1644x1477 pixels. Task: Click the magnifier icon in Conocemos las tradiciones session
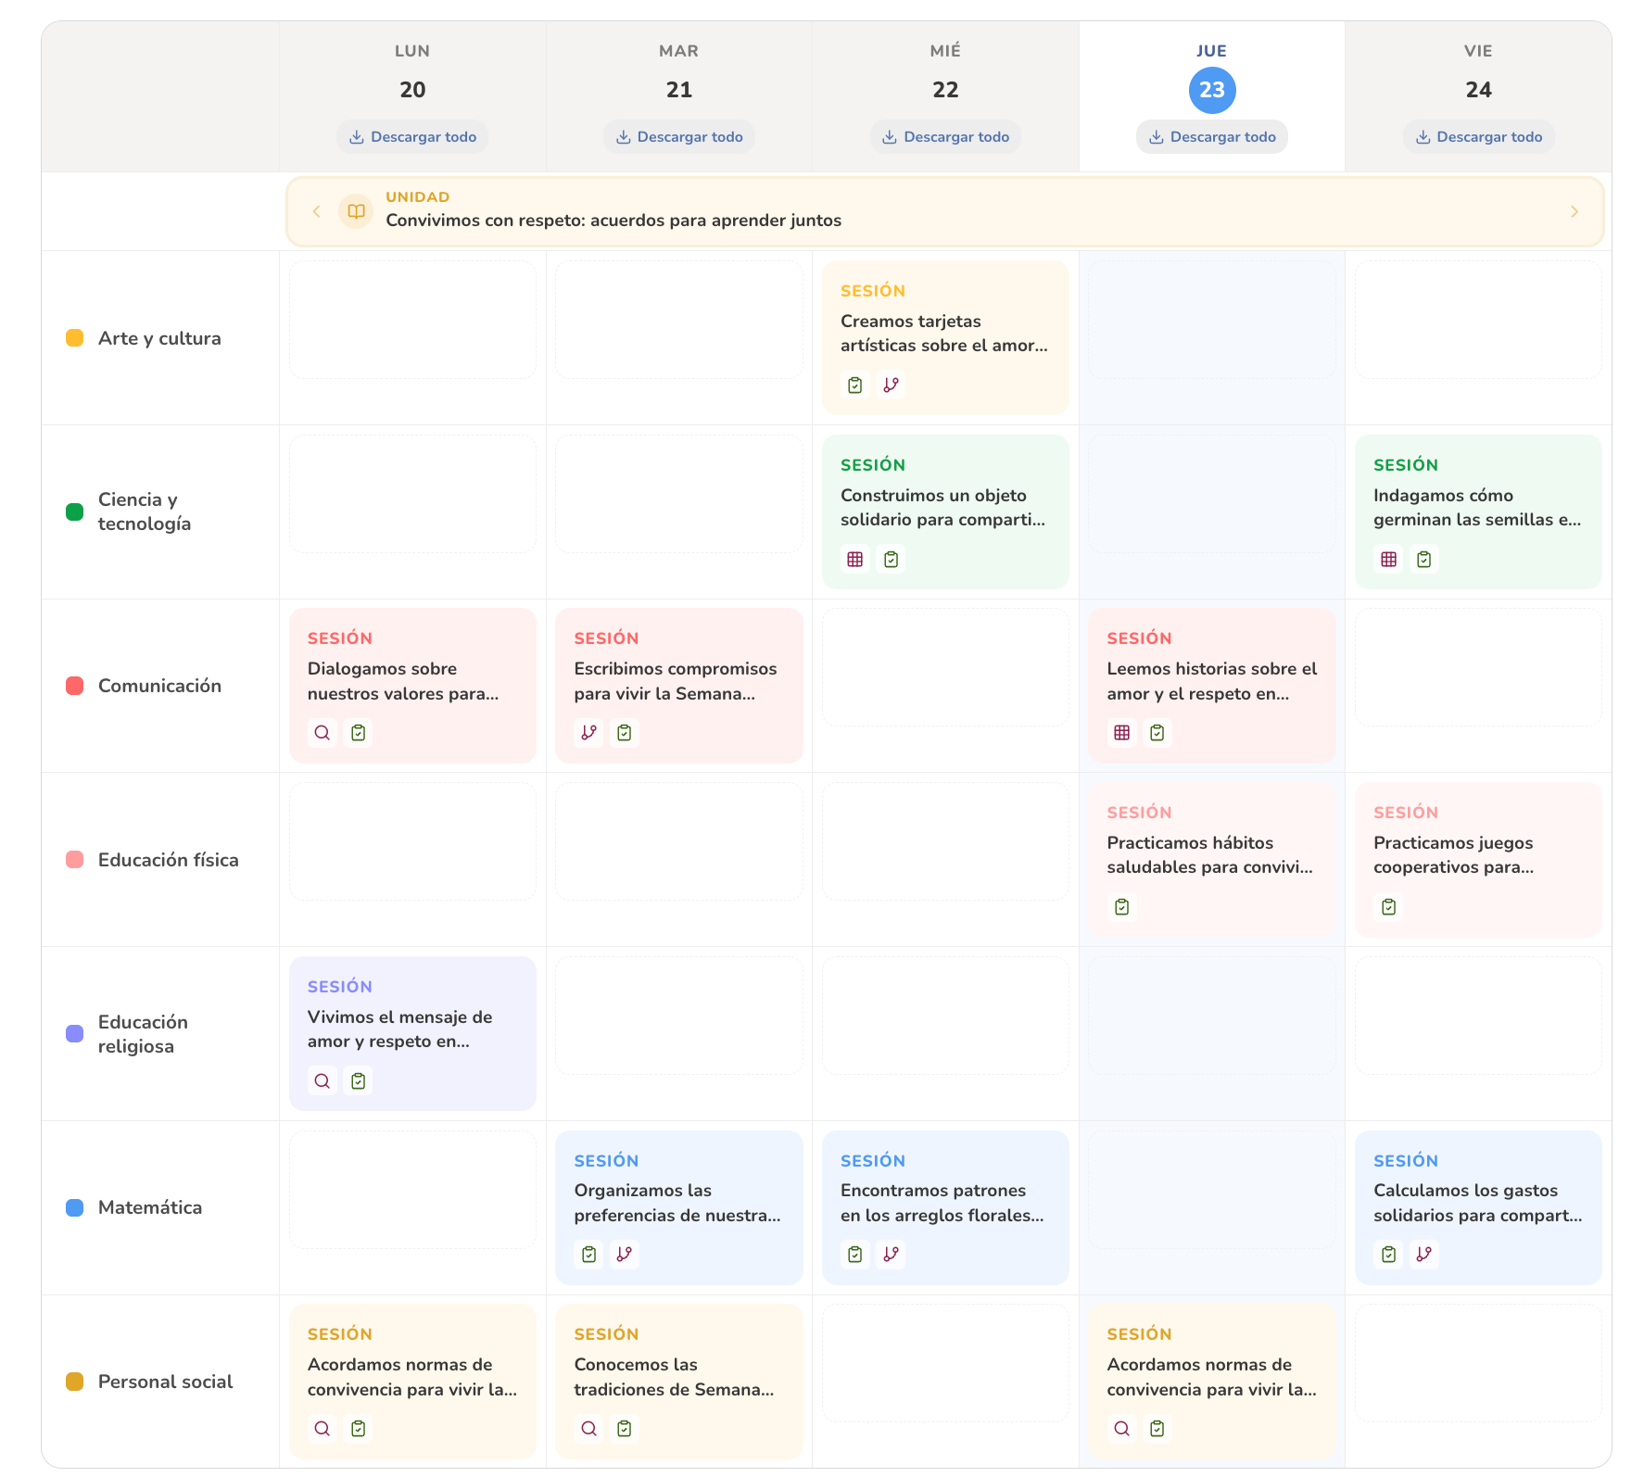click(588, 1429)
